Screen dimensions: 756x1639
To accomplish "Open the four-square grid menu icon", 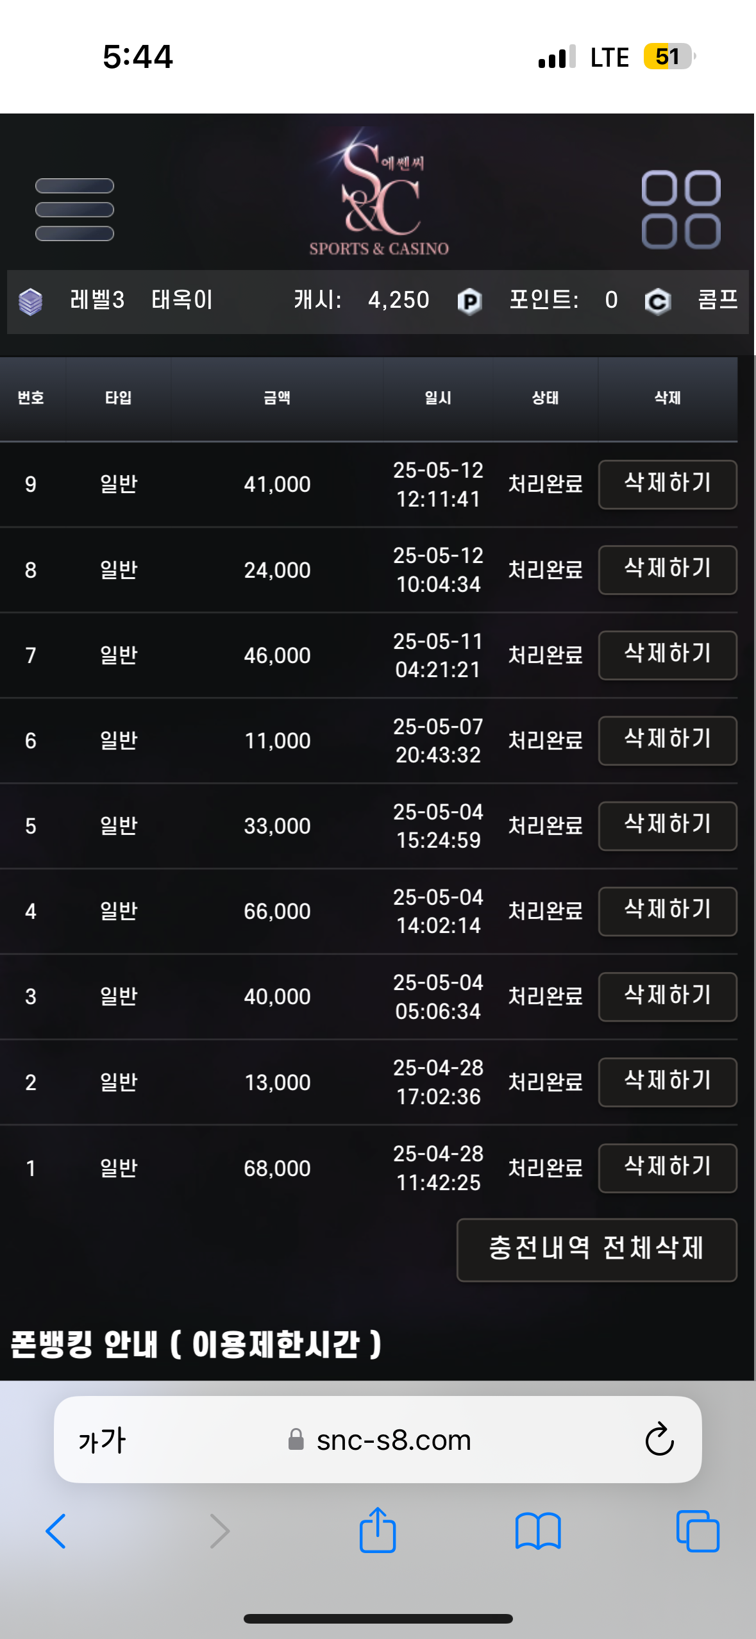I will tap(681, 210).
